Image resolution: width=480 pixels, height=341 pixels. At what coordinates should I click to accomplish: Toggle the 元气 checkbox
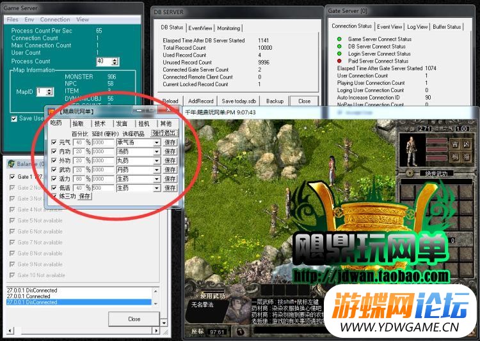click(54, 142)
